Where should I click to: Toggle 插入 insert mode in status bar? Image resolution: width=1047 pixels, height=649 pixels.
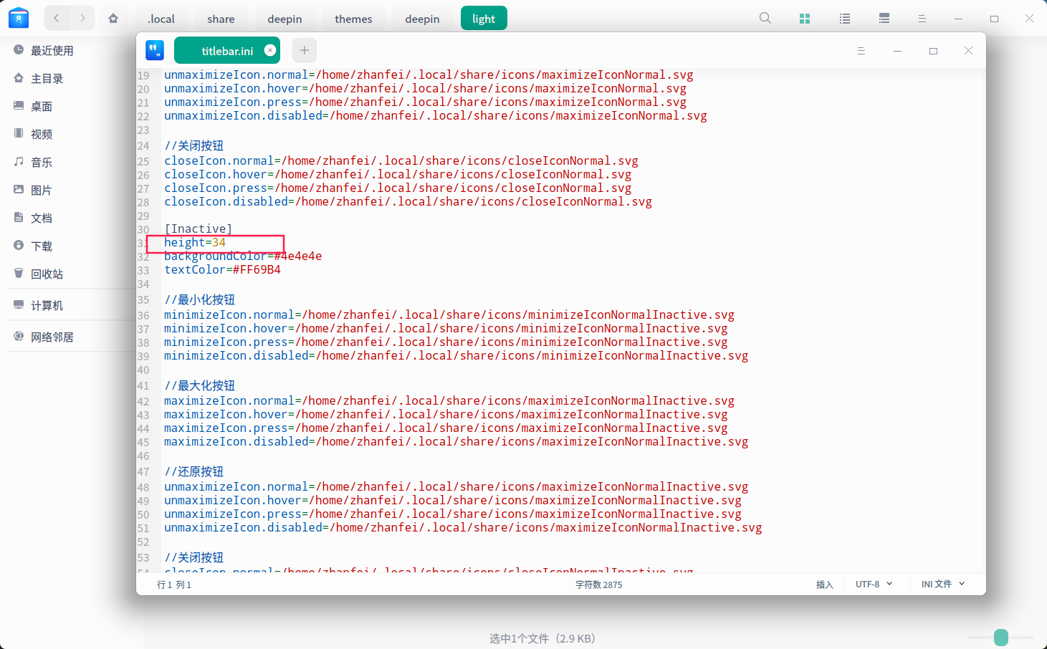pyautogui.click(x=825, y=585)
